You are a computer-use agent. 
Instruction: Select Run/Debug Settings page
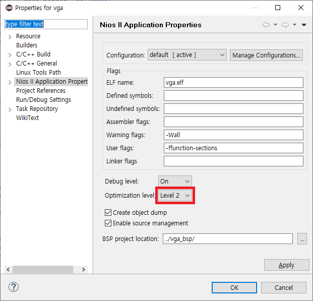pos(43,100)
